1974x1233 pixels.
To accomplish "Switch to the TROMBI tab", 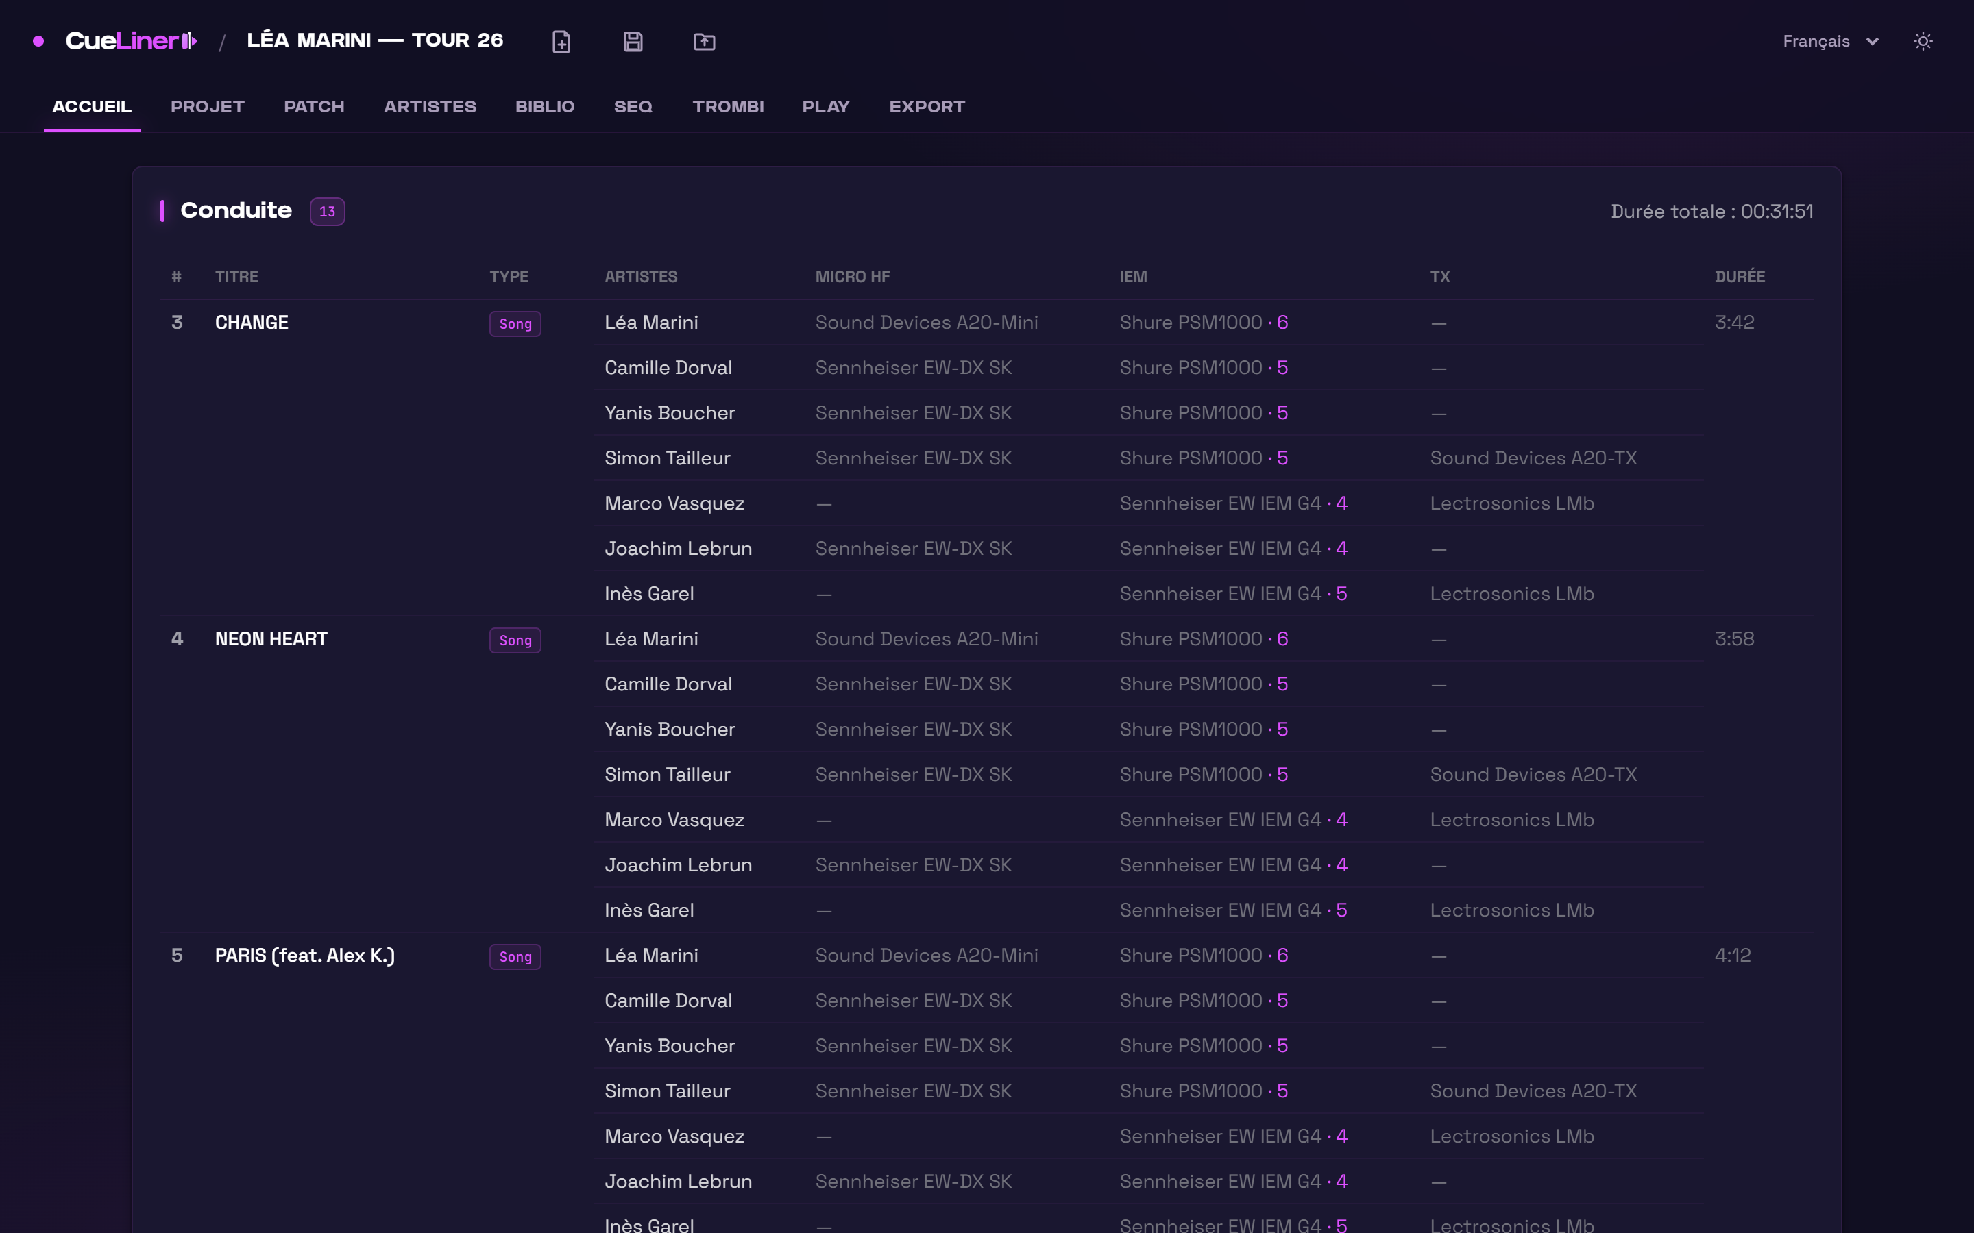I will (x=728, y=107).
